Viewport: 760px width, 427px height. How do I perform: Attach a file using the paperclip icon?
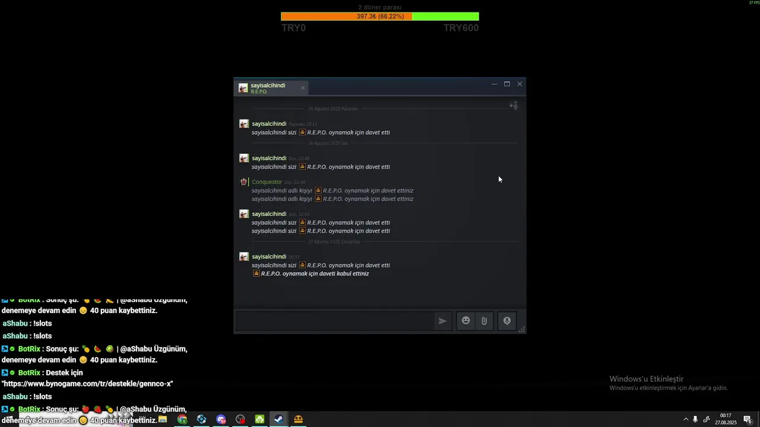point(484,321)
